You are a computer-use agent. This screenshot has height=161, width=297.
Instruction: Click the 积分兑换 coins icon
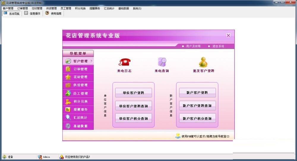coord(68,102)
